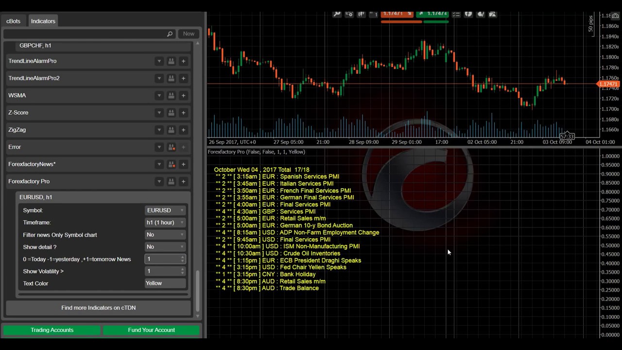Switch to the cBots tab
622x350 pixels.
(14, 21)
